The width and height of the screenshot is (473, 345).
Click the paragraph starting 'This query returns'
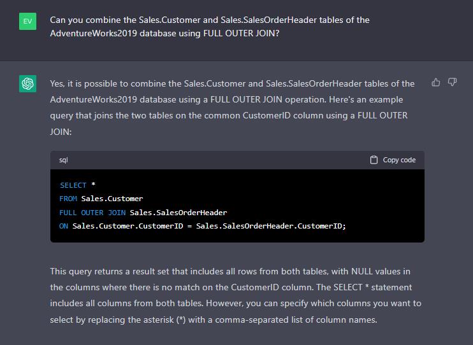[x=235, y=295]
